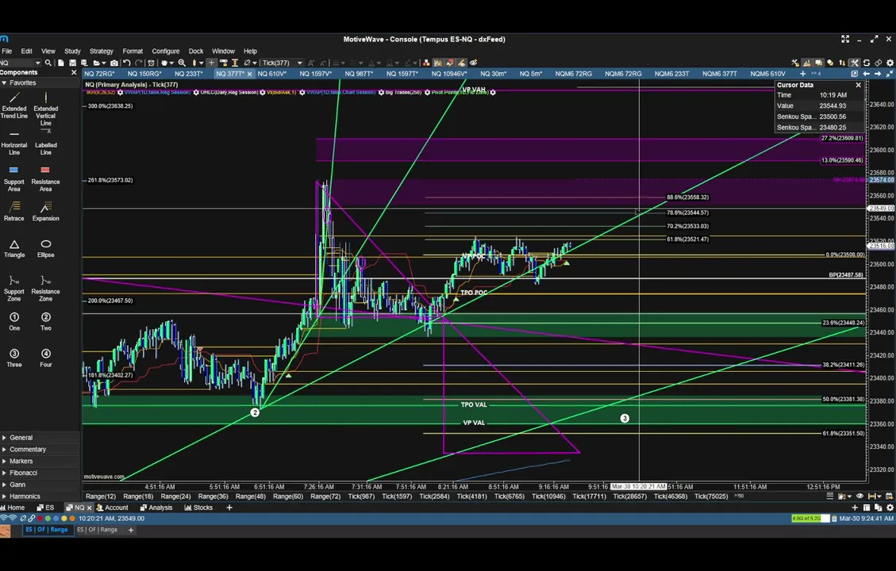Select the Tick(10946) bar size button
Screen dimensions: 896x571
pyautogui.click(x=548, y=496)
